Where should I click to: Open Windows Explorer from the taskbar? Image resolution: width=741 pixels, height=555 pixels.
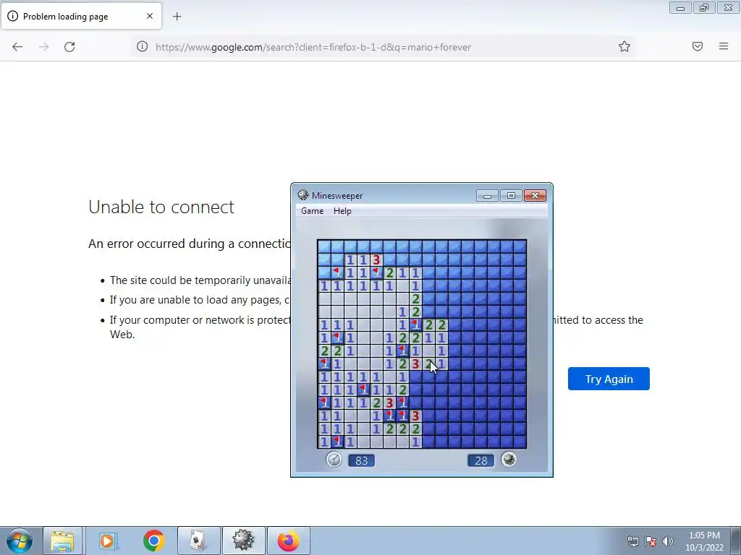(x=62, y=541)
